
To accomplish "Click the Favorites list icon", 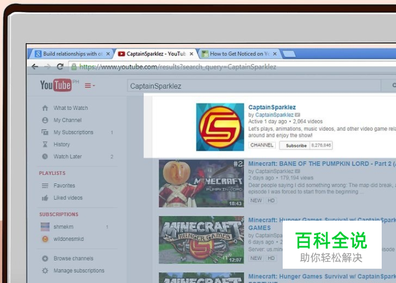I will point(45,186).
